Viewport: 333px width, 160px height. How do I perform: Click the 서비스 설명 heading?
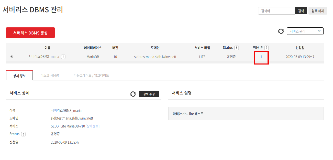click(x=182, y=93)
